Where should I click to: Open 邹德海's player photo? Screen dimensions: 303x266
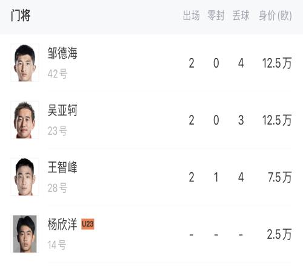pyautogui.click(x=25, y=63)
